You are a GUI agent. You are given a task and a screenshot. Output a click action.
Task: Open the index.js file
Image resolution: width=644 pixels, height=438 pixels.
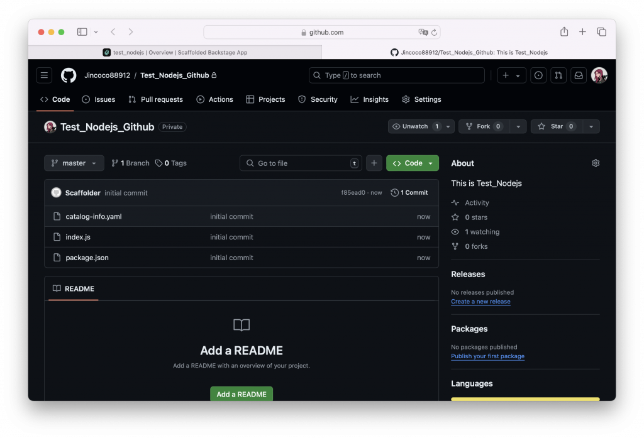click(x=78, y=237)
